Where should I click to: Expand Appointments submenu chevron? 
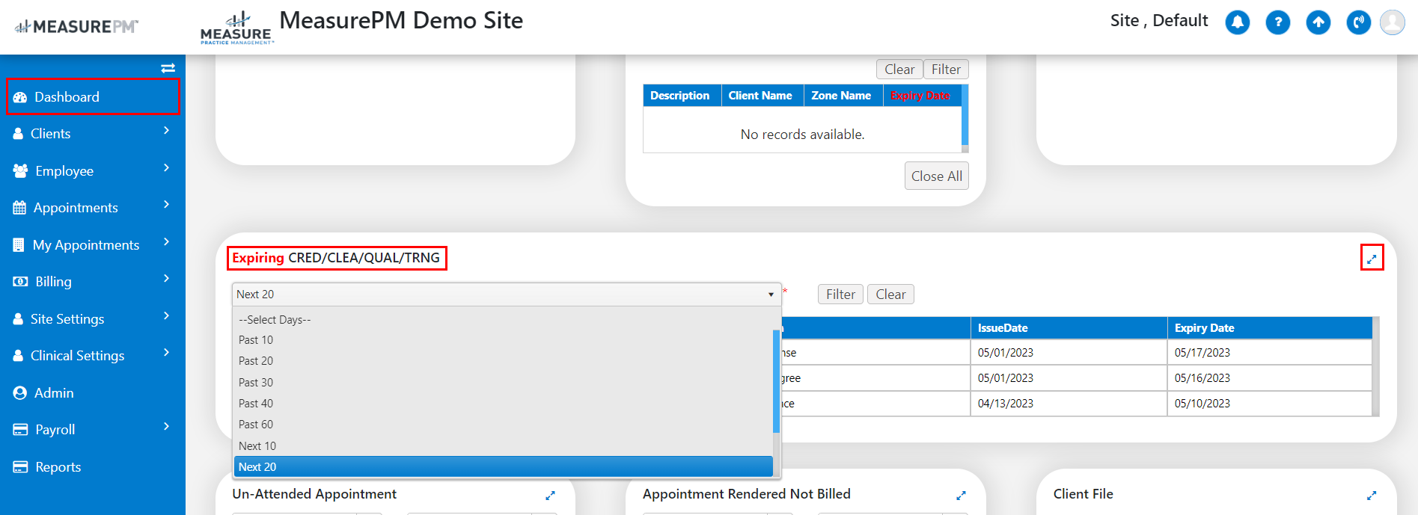(166, 205)
